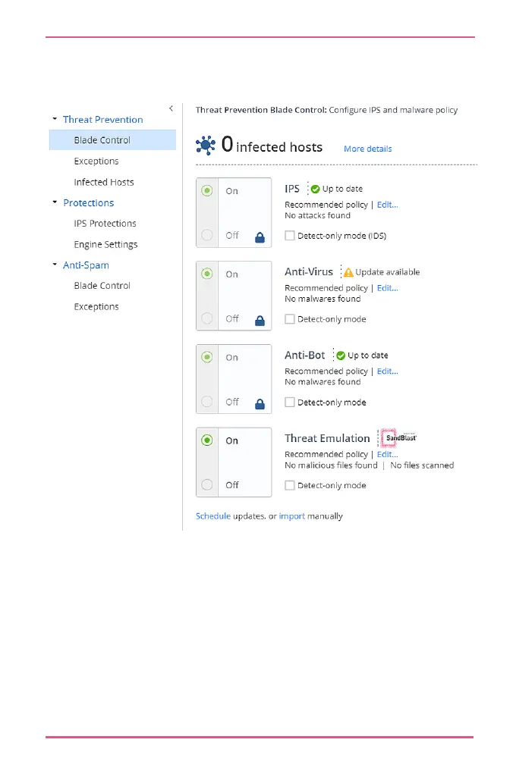Click the import manually link
Viewport: 516px width, 774px height.
291,515
